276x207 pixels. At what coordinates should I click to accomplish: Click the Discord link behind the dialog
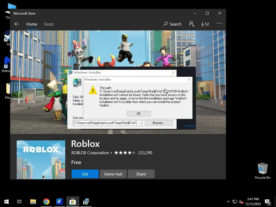click(x=190, y=126)
